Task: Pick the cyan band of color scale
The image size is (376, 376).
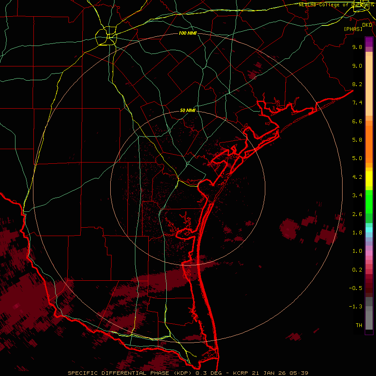Action: point(369,230)
